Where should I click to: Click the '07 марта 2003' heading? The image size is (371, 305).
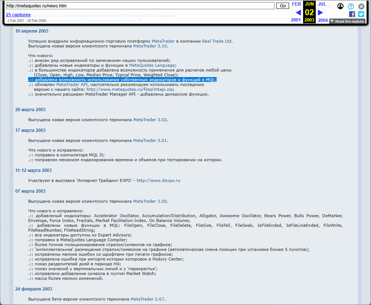pyautogui.click(x=30, y=191)
